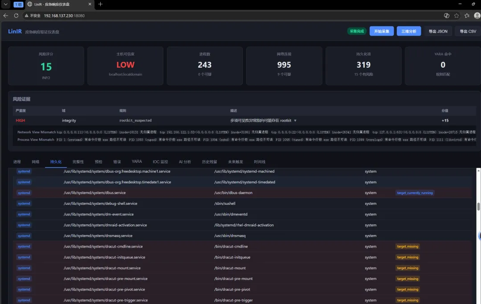Click target_missing tag on dracut-pre-pivot row
Viewport: 481px width, 304px height.
408,289
